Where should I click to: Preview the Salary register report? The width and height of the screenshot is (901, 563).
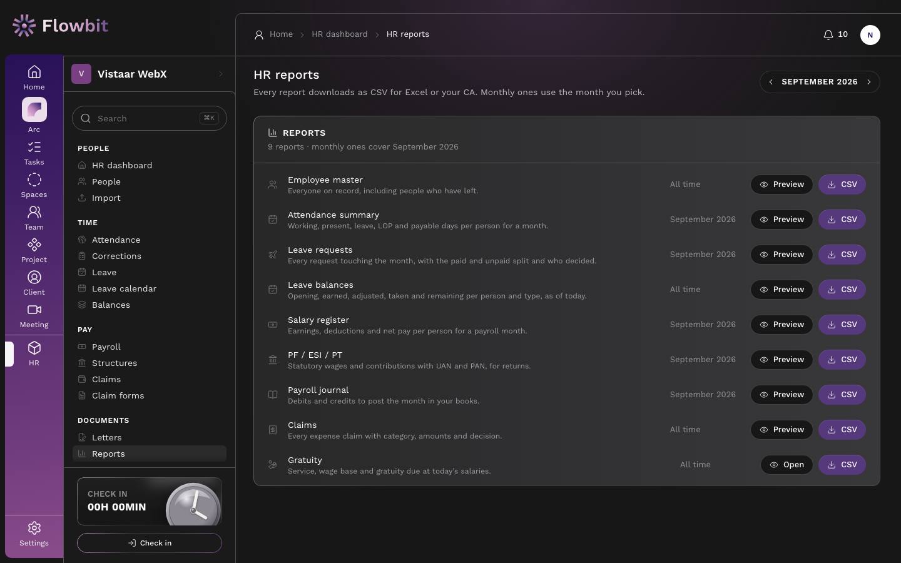tap(781, 325)
